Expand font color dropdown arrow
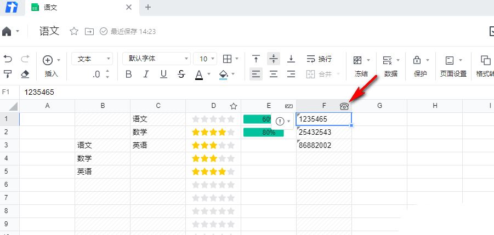The image size is (494, 235). (x=208, y=74)
